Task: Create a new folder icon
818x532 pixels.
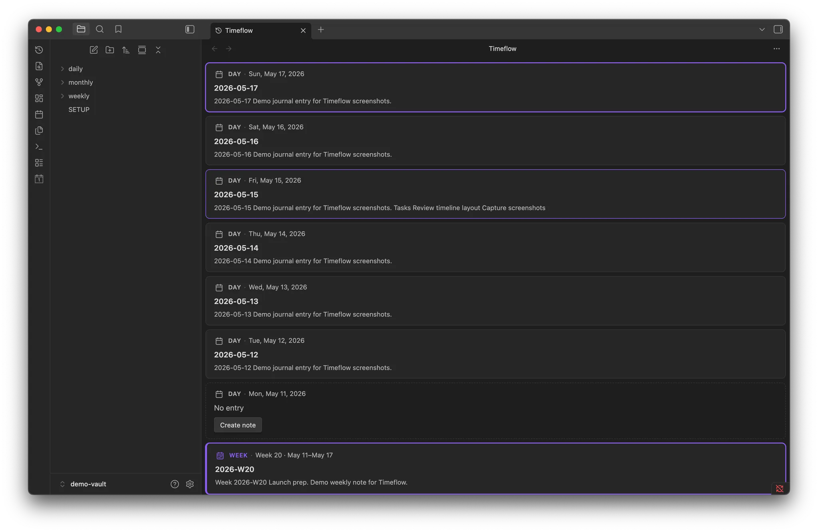Action: [x=110, y=50]
